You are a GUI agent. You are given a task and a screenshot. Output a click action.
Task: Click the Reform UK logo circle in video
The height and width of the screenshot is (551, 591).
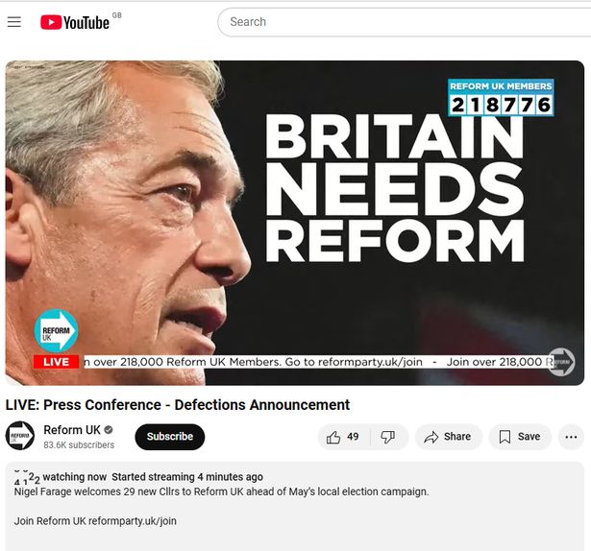[56, 331]
